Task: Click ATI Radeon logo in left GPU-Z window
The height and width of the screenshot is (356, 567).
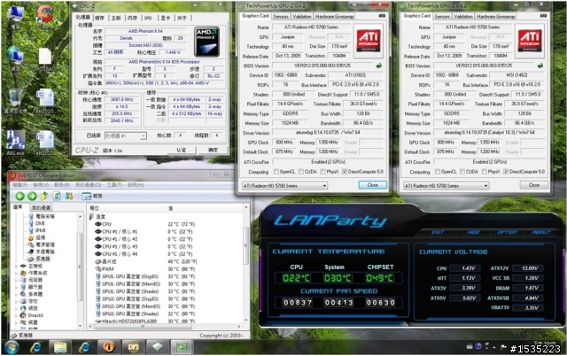Action: (x=369, y=41)
